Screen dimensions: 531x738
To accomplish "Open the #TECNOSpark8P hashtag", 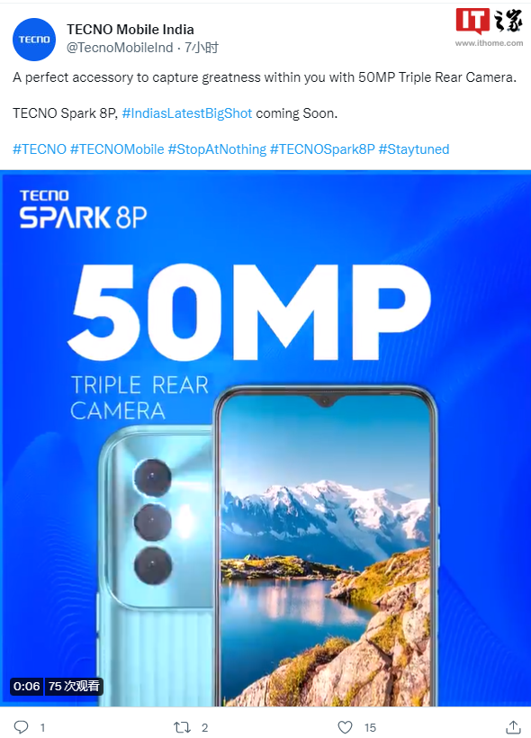I will coord(322,149).
